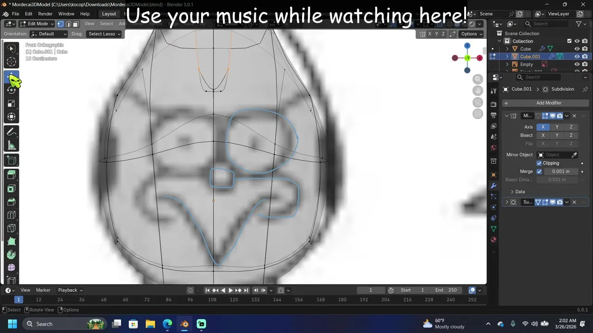Expand Cube.001 in outliner
593x333 pixels.
tap(507, 56)
